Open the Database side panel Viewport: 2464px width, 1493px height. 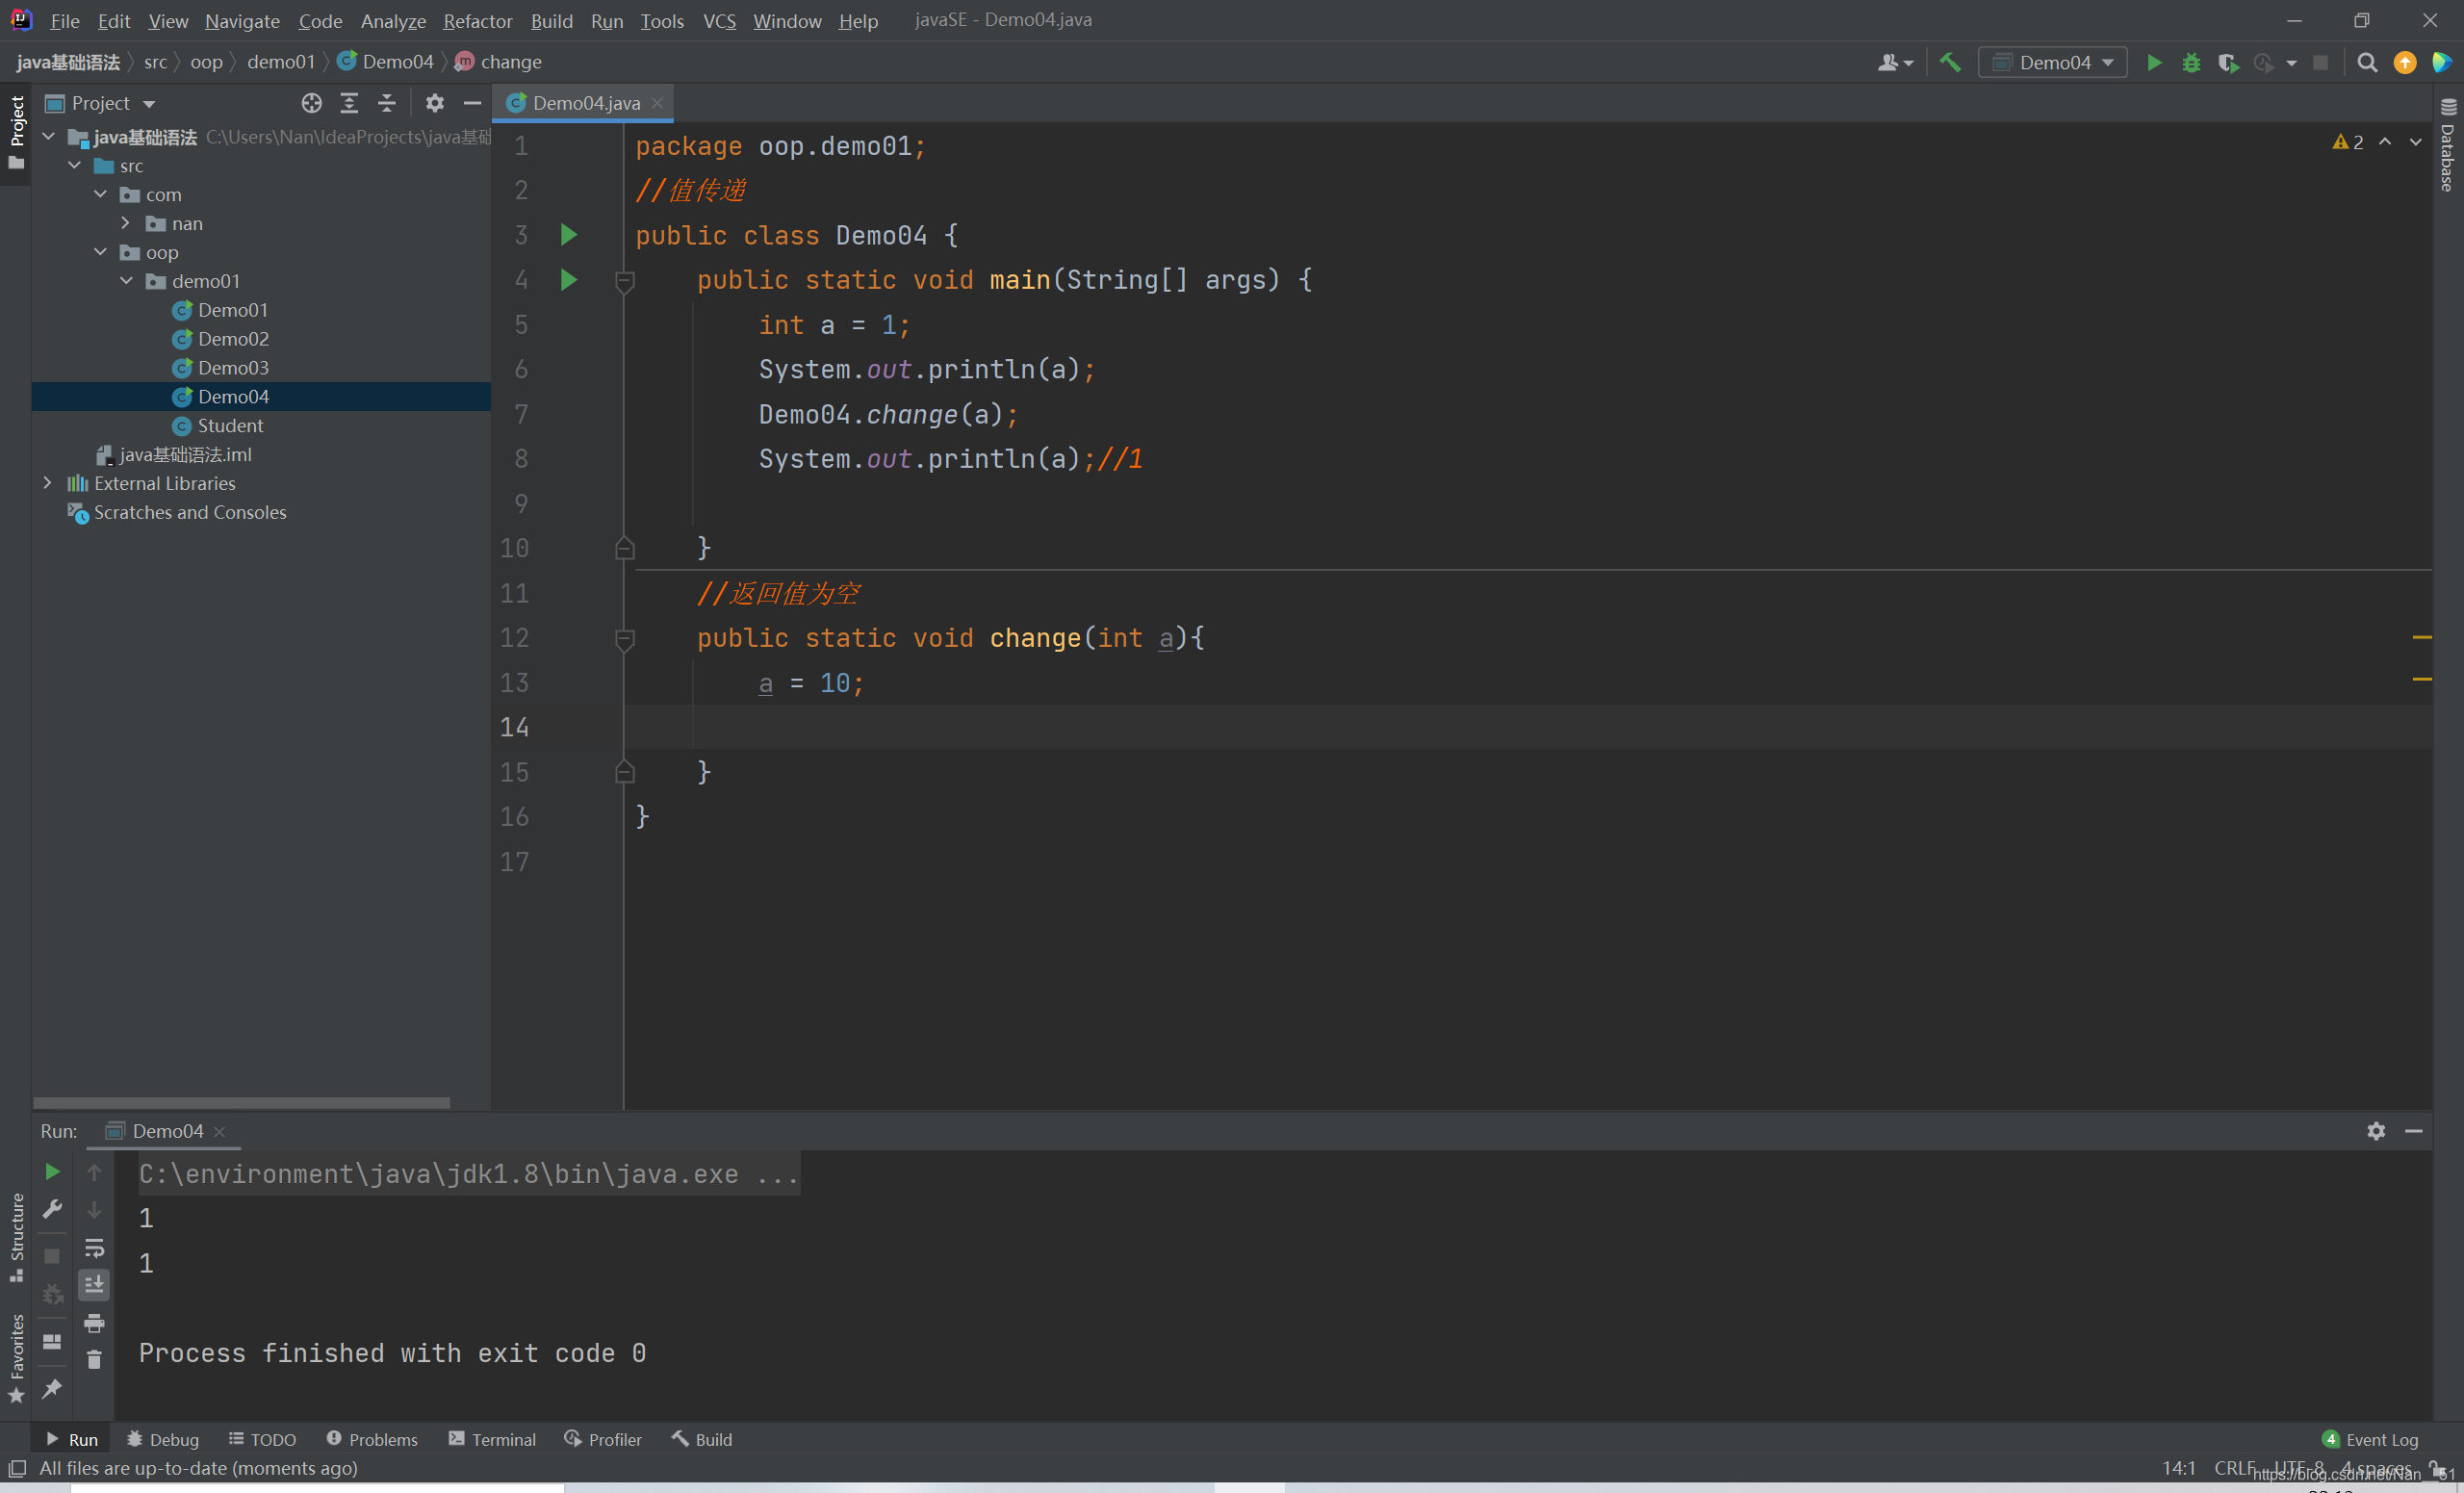tap(2448, 145)
